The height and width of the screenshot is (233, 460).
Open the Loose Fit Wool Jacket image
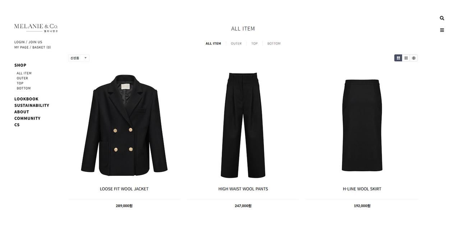124,125
